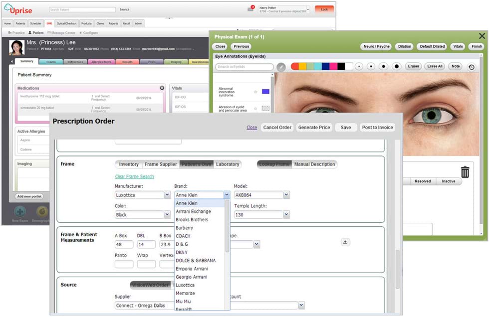Pick the yellow annotation color

coord(302,66)
